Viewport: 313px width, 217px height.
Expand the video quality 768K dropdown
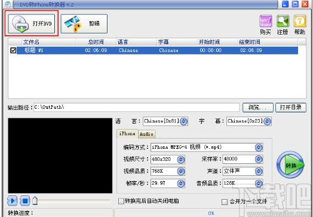tap(180, 171)
